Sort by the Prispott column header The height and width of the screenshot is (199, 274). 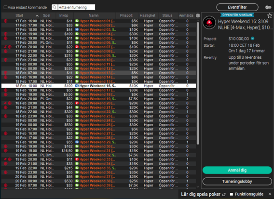[126, 15]
